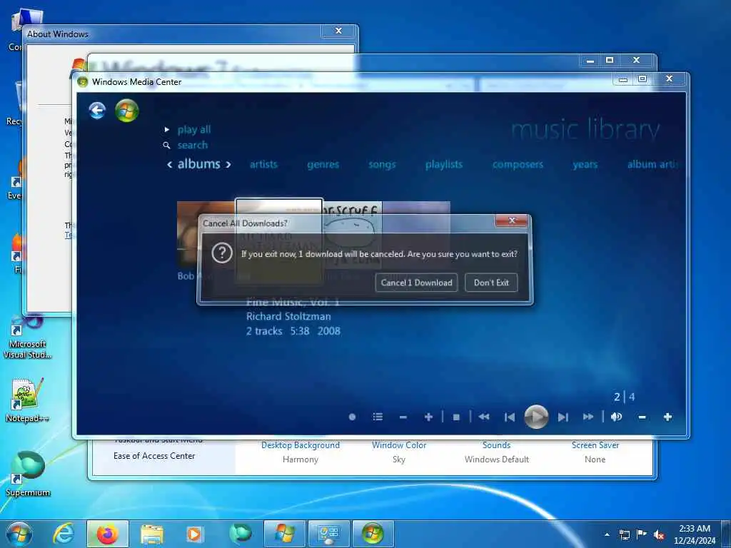Show hidden tray icons arrow
The image size is (731, 548).
coord(607,534)
